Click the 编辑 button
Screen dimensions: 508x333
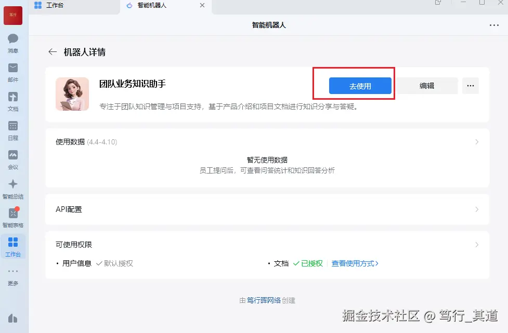click(x=427, y=85)
